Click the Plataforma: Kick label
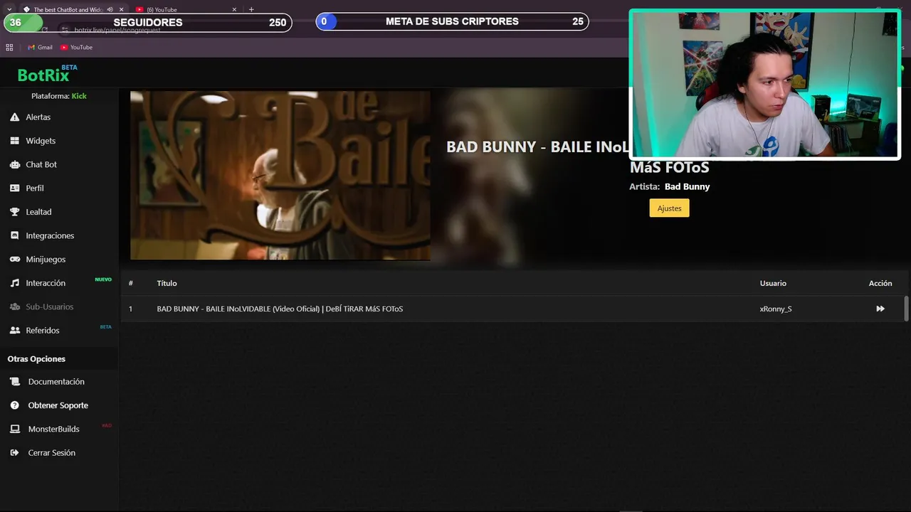Screen dimensions: 911x512 coord(59,96)
